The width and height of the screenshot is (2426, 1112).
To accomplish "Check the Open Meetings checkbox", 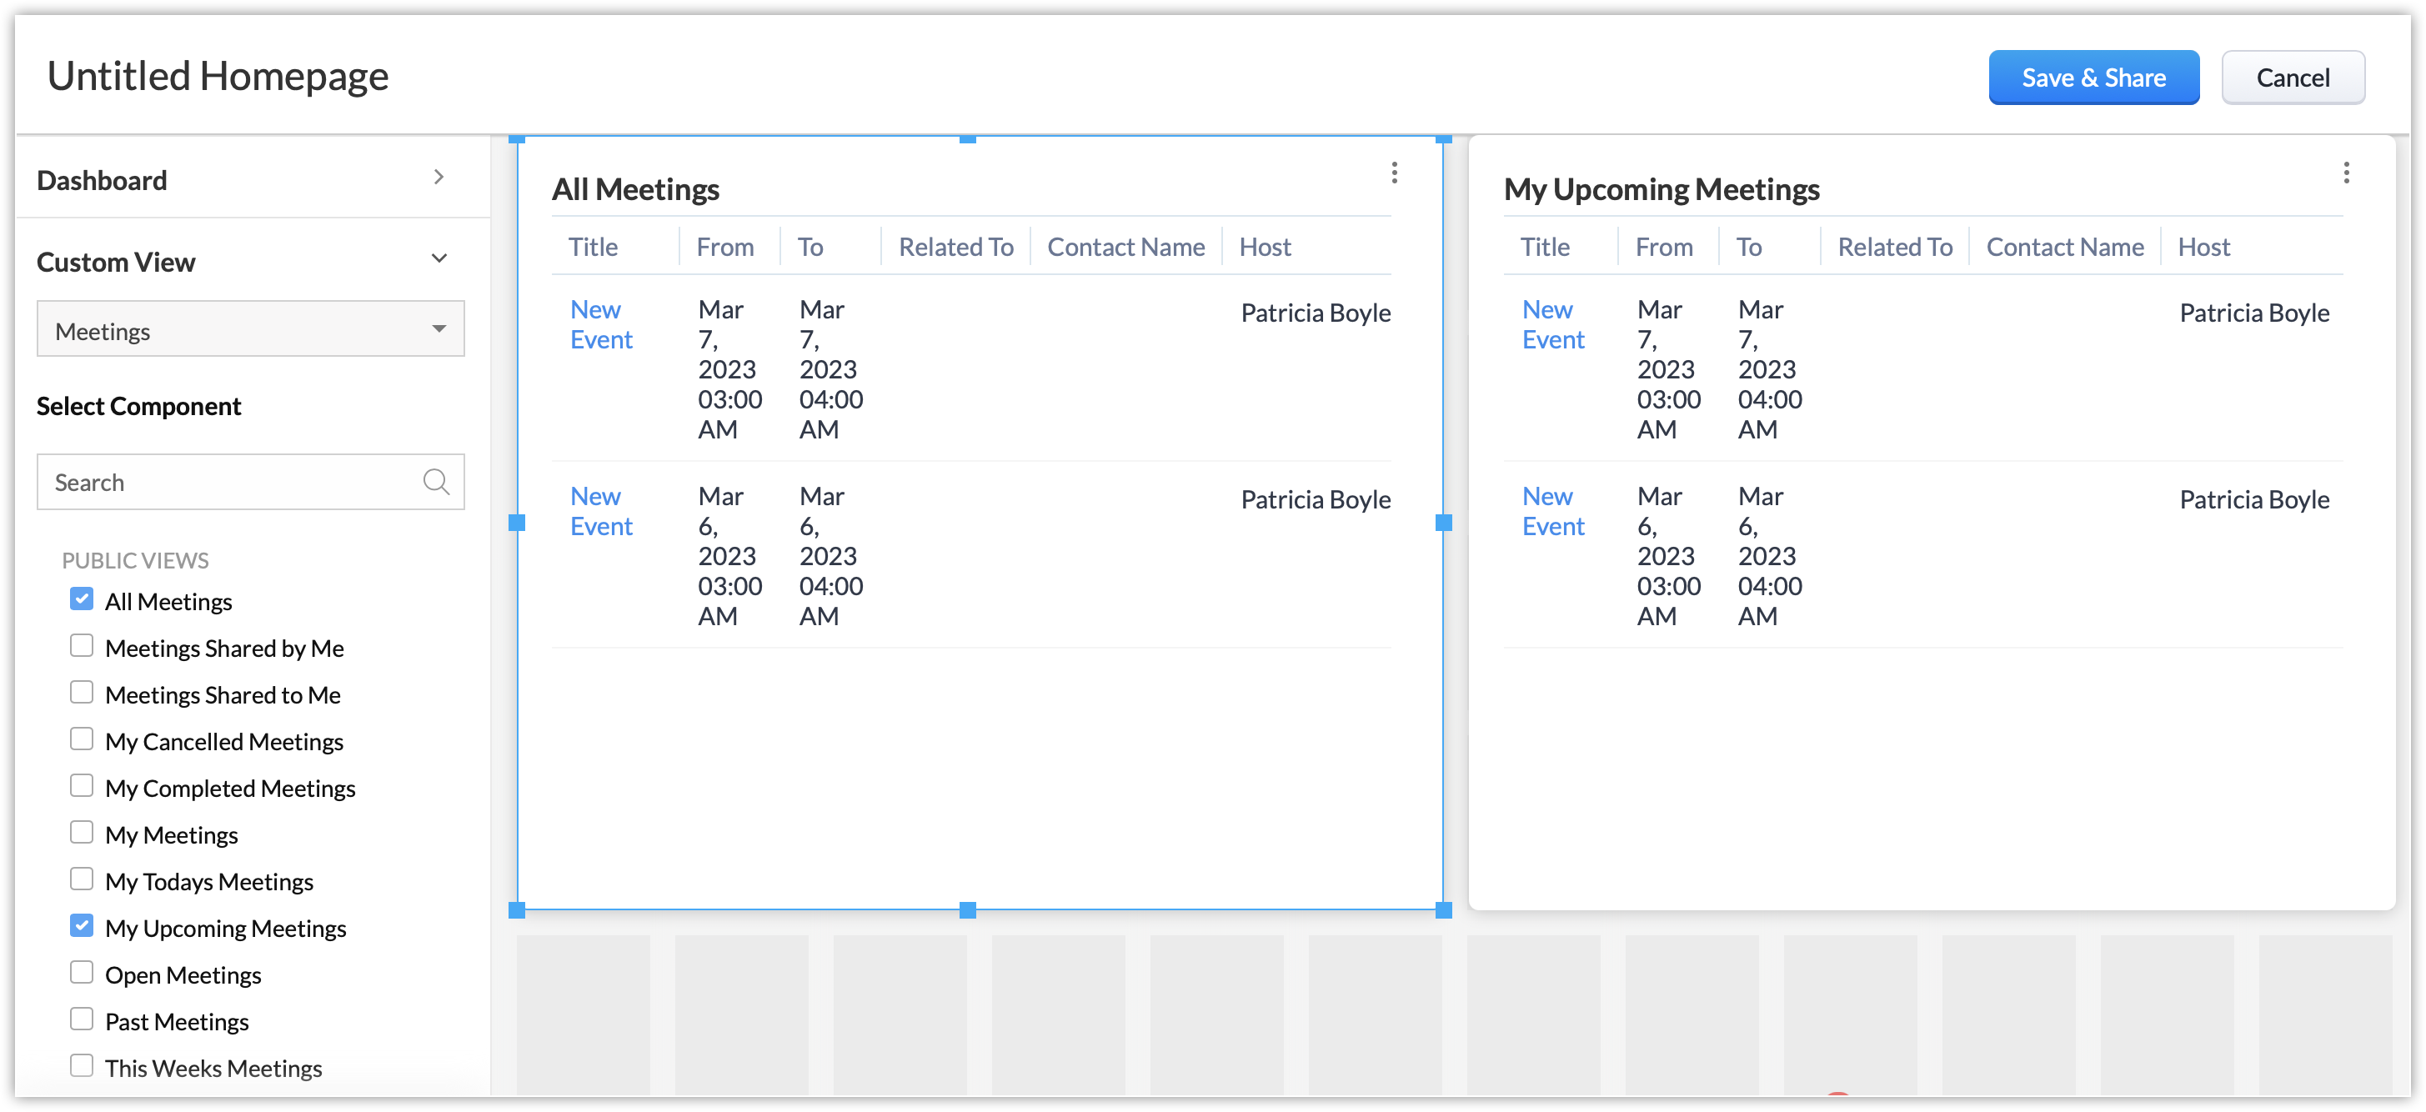I will (x=82, y=973).
